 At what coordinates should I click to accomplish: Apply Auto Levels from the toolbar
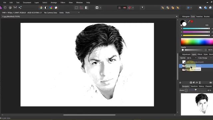(41, 8)
